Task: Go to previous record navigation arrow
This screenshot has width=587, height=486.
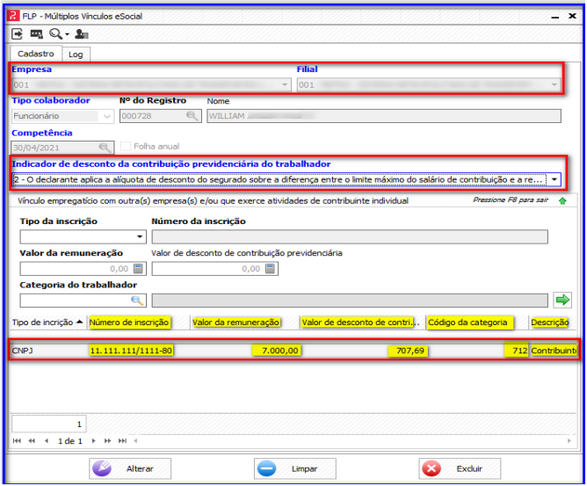Action: point(47,441)
